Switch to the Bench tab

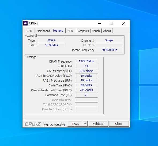click(96, 31)
